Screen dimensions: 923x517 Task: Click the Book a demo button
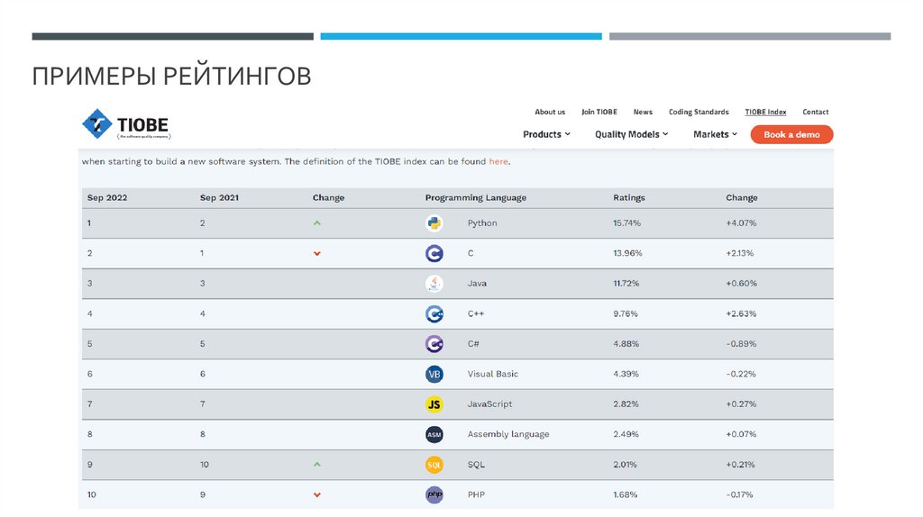pyautogui.click(x=791, y=134)
